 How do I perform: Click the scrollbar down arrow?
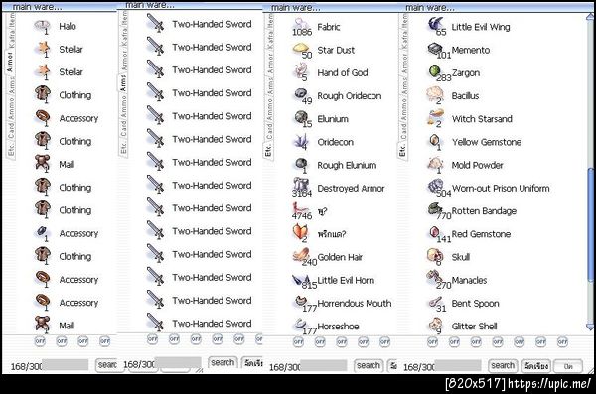590,328
